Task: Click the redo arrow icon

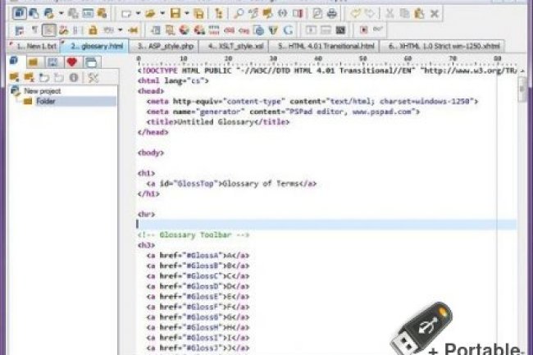Action: pos(370,14)
